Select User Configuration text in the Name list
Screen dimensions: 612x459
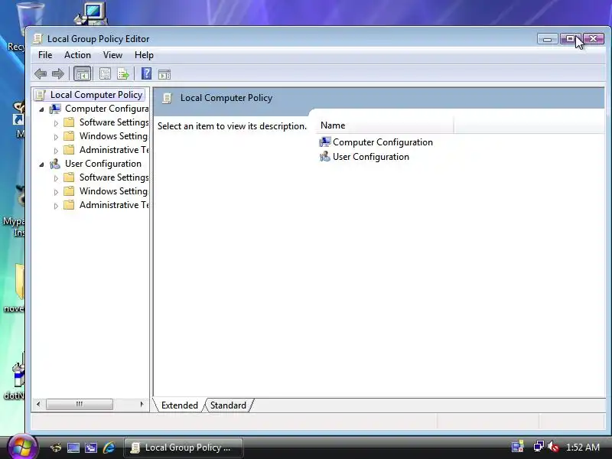click(x=371, y=157)
